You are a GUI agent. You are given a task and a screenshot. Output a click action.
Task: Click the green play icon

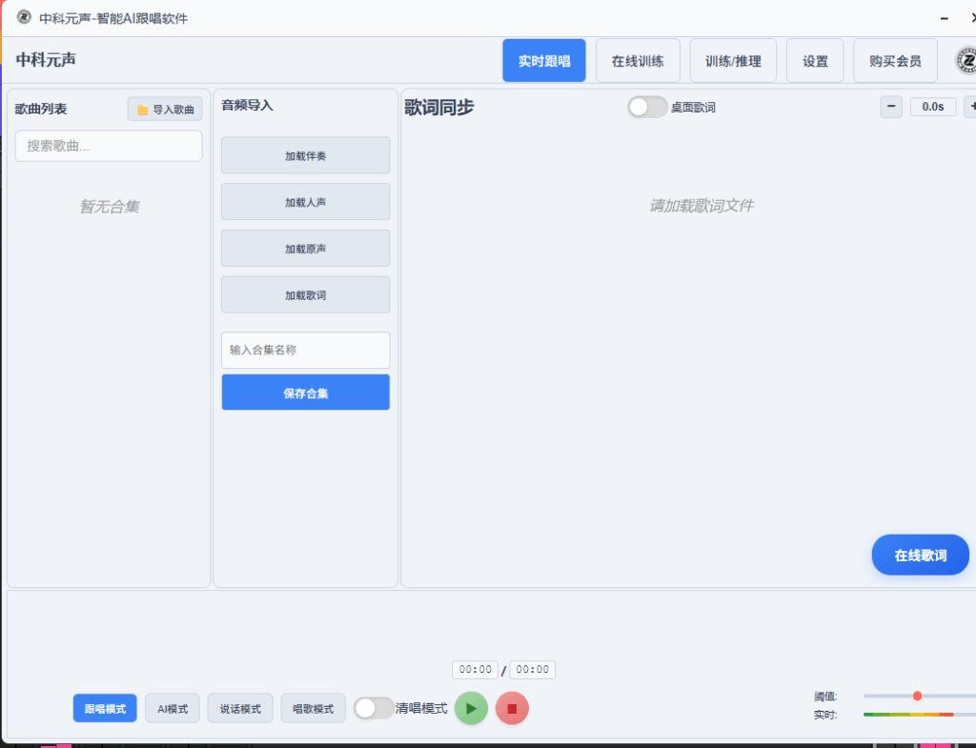(470, 708)
